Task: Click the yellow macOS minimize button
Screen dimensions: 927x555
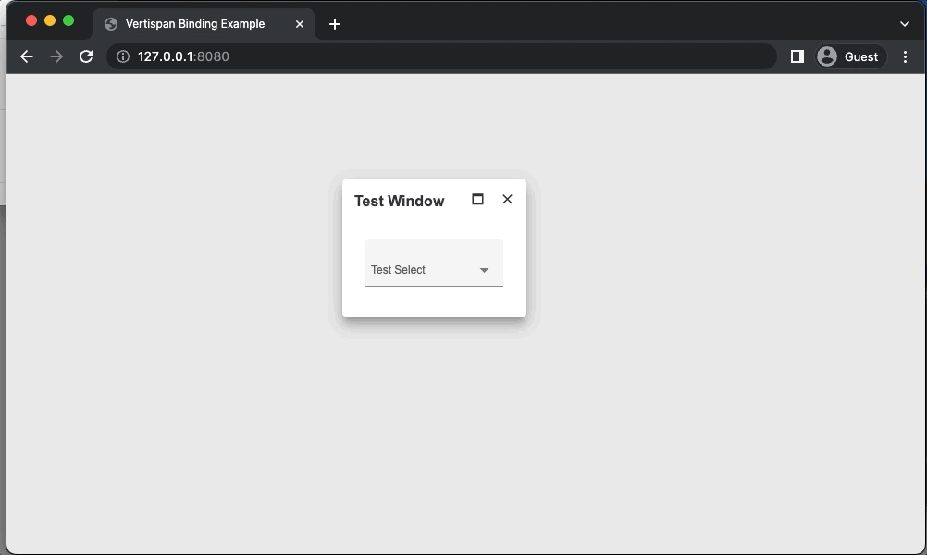Action: point(50,20)
